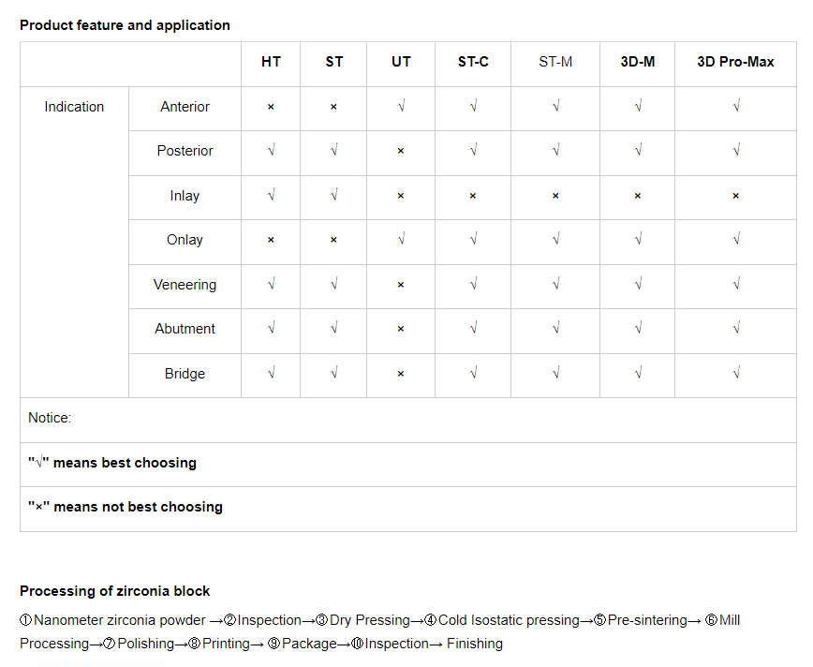Click the cross mark for UT Posterior
The image size is (813, 667).
pyautogui.click(x=401, y=151)
